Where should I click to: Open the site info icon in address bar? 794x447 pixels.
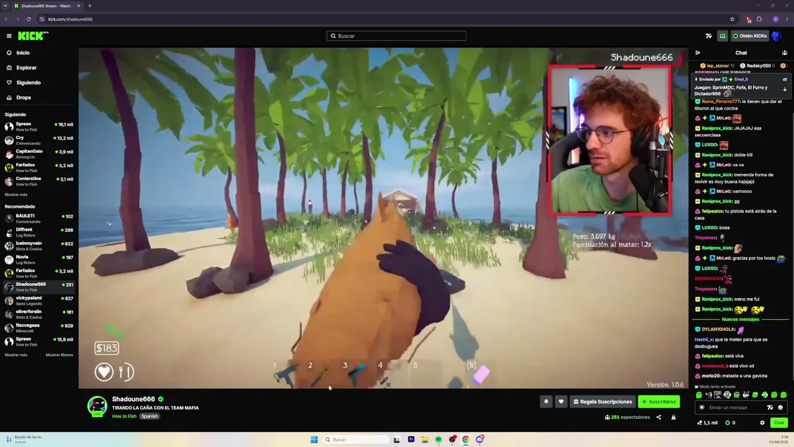pyautogui.click(x=41, y=19)
